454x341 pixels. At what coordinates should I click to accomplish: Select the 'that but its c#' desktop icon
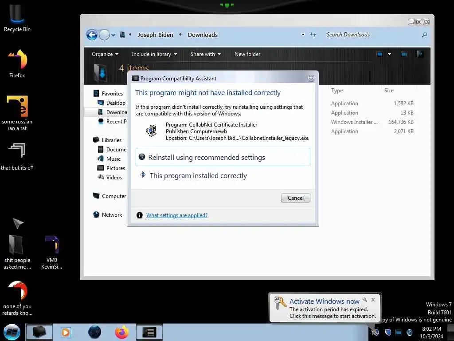coord(17,156)
